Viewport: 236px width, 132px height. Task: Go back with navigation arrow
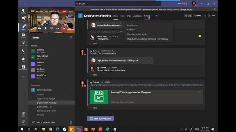[21, 4]
